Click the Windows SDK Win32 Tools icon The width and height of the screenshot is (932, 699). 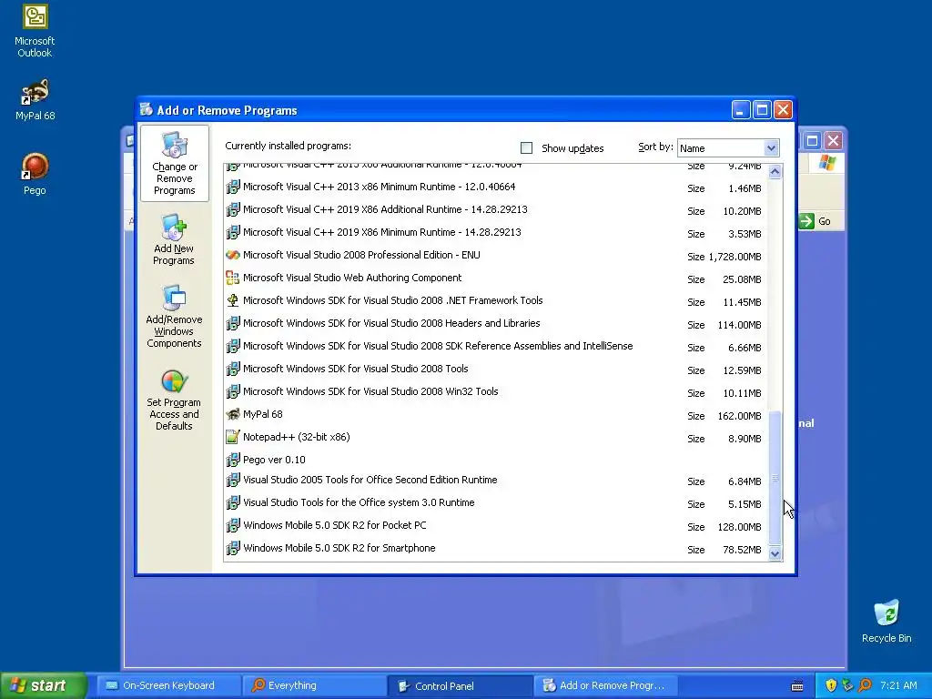pos(233,391)
